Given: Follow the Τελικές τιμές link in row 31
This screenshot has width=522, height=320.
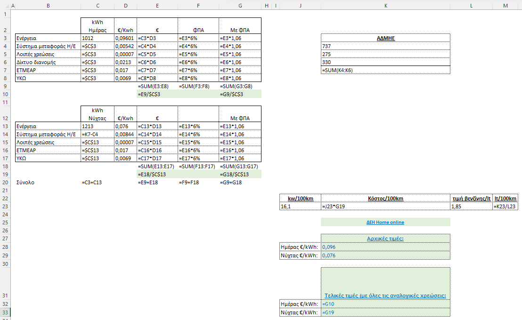Looking at the screenshot, I should coord(385,295).
